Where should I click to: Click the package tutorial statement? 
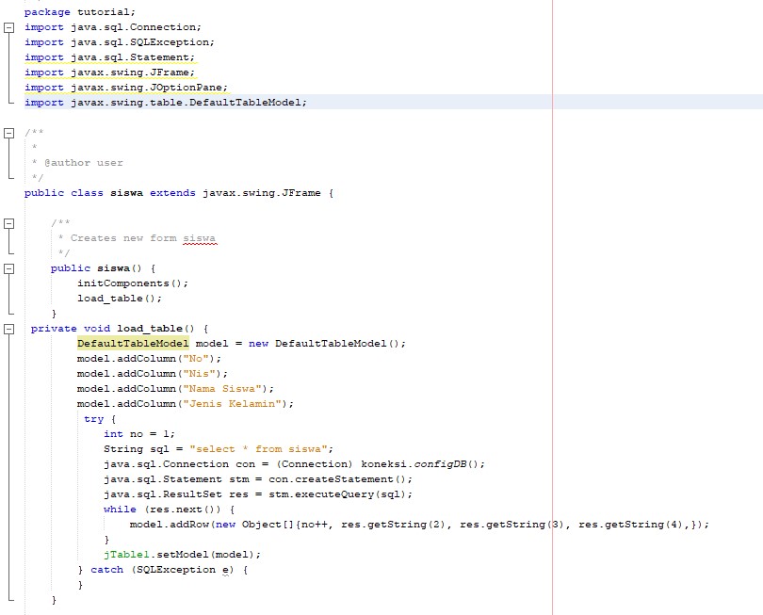pyautogui.click(x=80, y=12)
